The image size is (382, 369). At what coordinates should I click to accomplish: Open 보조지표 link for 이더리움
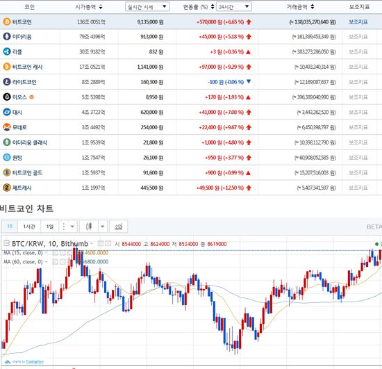click(x=358, y=37)
